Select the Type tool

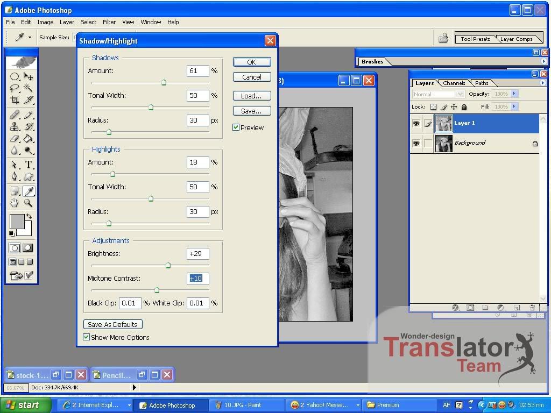coord(28,165)
